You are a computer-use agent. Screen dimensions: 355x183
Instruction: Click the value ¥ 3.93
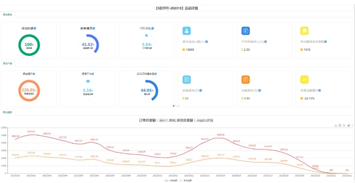(x=245, y=98)
